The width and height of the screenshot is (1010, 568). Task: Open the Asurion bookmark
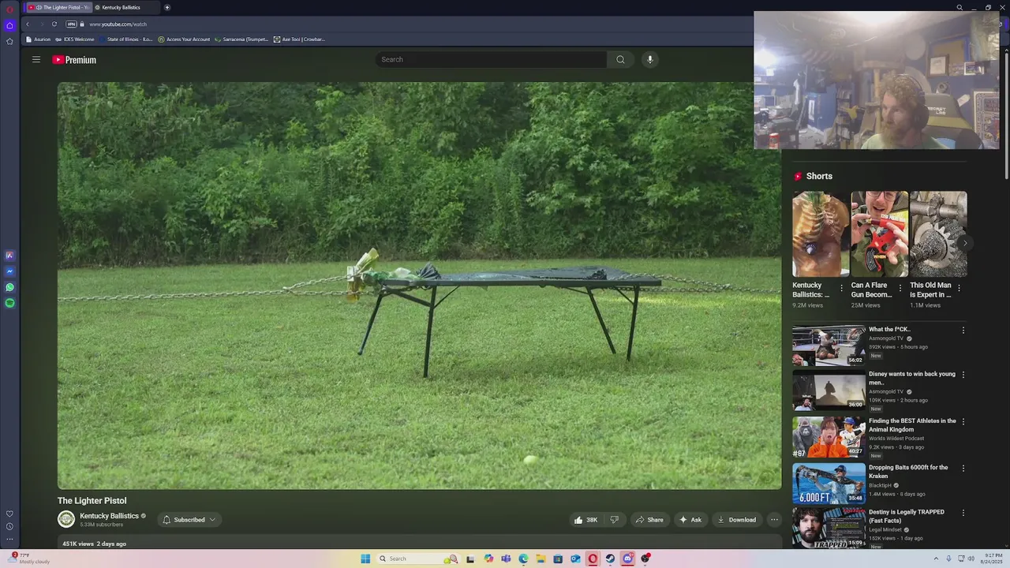pos(38,39)
